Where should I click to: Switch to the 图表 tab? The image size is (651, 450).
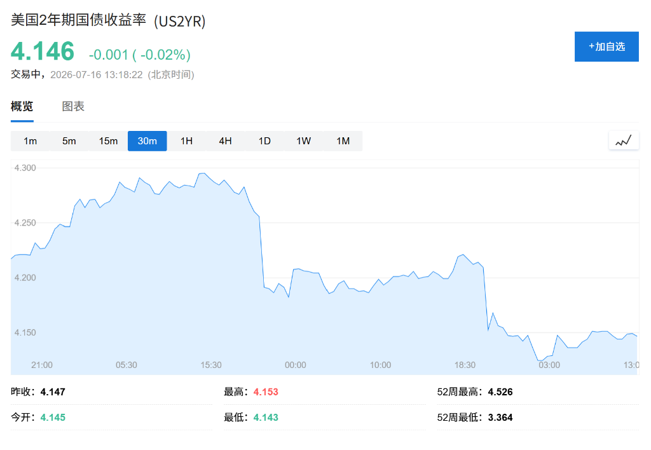tap(73, 106)
